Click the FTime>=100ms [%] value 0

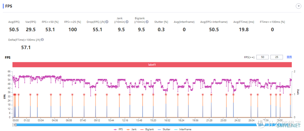272,30
